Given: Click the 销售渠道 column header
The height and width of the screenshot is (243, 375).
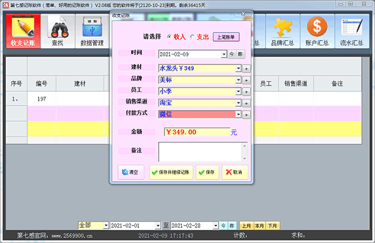Looking at the screenshot, I should pos(296,84).
